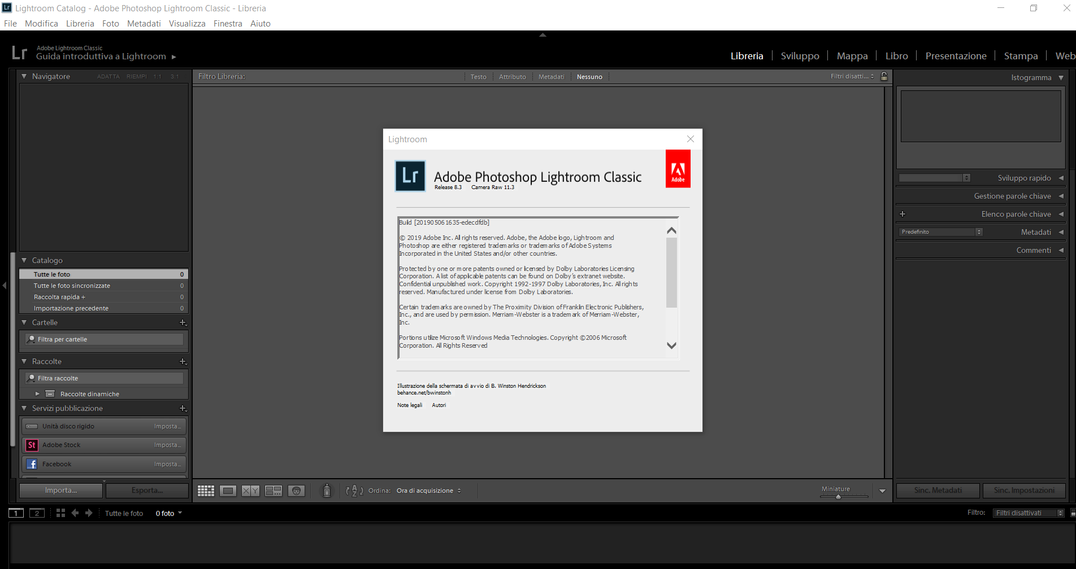Screen dimensions: 1076x569
Task: Add a folder with Cartelle plus icon
Action: pyautogui.click(x=183, y=323)
